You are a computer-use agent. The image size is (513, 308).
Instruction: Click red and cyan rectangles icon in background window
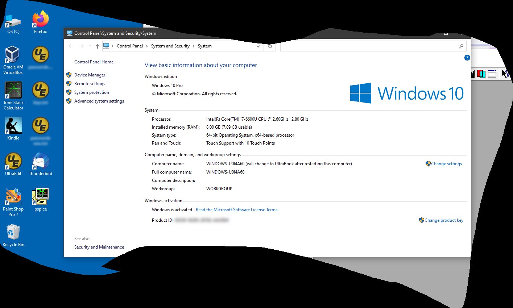pyautogui.click(x=481, y=74)
